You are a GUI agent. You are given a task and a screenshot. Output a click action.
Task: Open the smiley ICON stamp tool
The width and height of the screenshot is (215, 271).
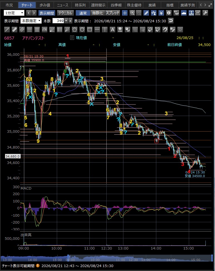[x=120, y=30]
